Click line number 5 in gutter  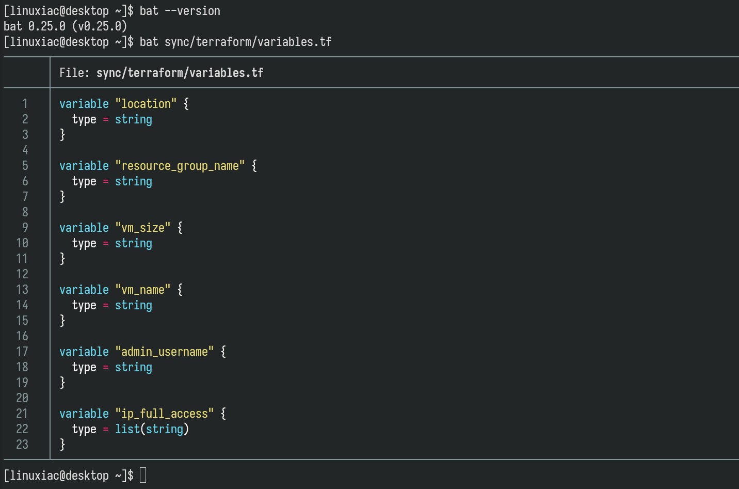point(25,166)
